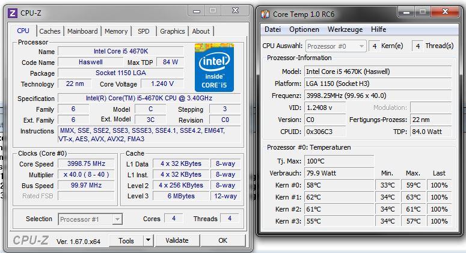The height and width of the screenshot is (253, 466).
Task: Expand the Prozessor #0 CPU Auswahl dropdown
Action: [361, 46]
